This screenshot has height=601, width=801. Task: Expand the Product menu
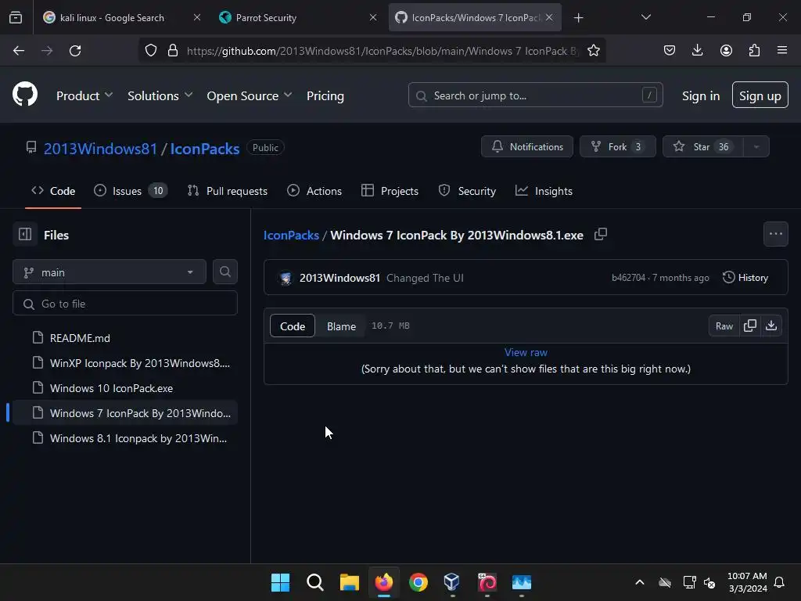[84, 95]
